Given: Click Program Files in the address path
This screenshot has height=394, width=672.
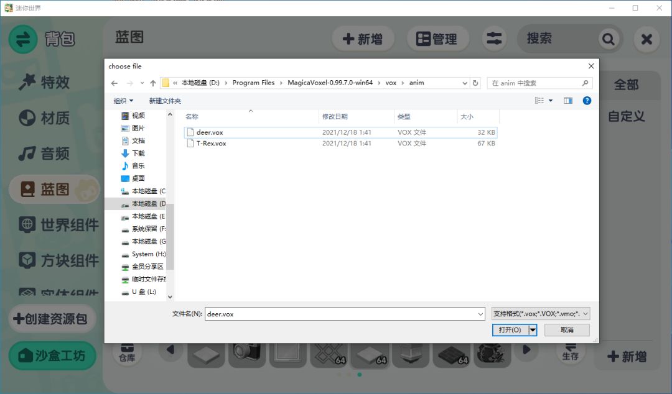Looking at the screenshot, I should coord(253,83).
